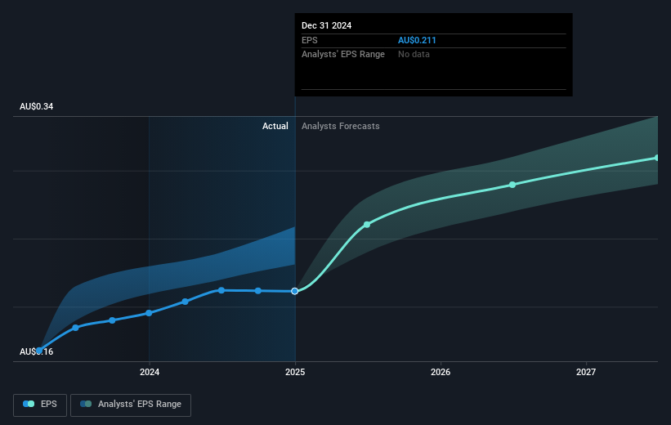Image resolution: width=671 pixels, height=425 pixels.
Task: Click the mid-2027 forecast EPS point
Action: pyautogui.click(x=656, y=158)
